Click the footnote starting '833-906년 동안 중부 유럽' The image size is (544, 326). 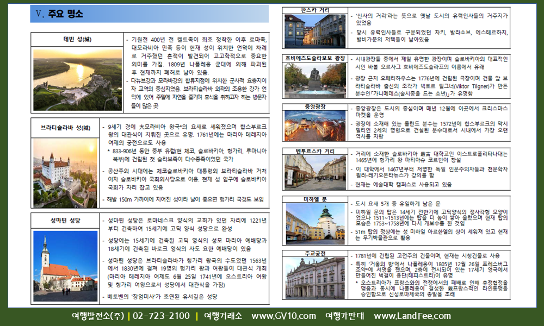coord(187,155)
